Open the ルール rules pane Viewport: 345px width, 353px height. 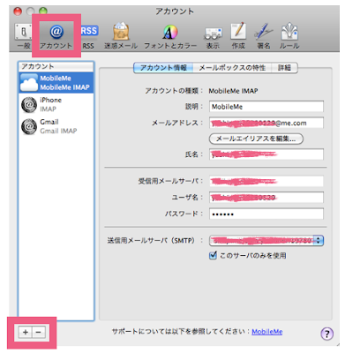[x=289, y=36]
